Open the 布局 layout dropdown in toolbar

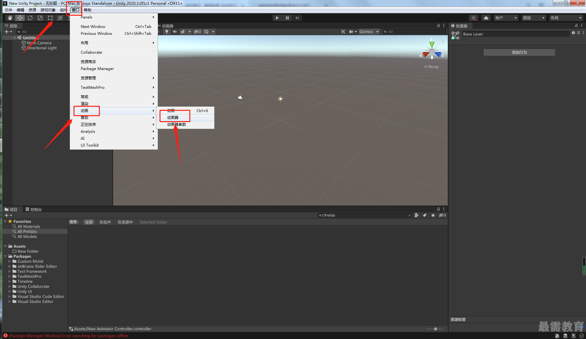point(566,18)
